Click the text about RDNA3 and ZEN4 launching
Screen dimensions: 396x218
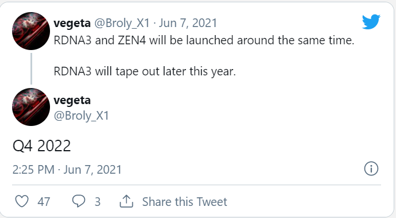pyautogui.click(x=204, y=40)
